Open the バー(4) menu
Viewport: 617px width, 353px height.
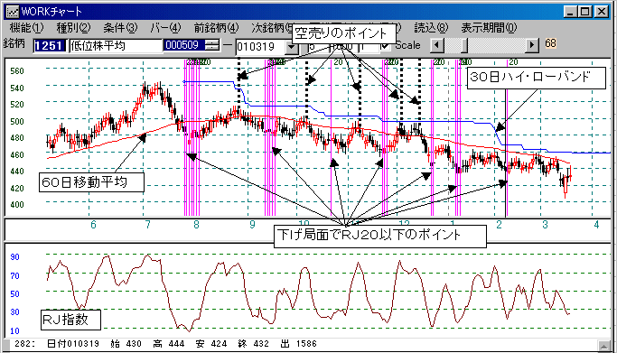pos(165,28)
